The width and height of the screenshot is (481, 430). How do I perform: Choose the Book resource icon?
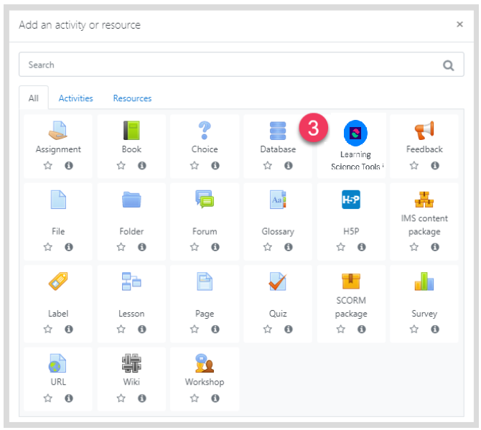[131, 131]
